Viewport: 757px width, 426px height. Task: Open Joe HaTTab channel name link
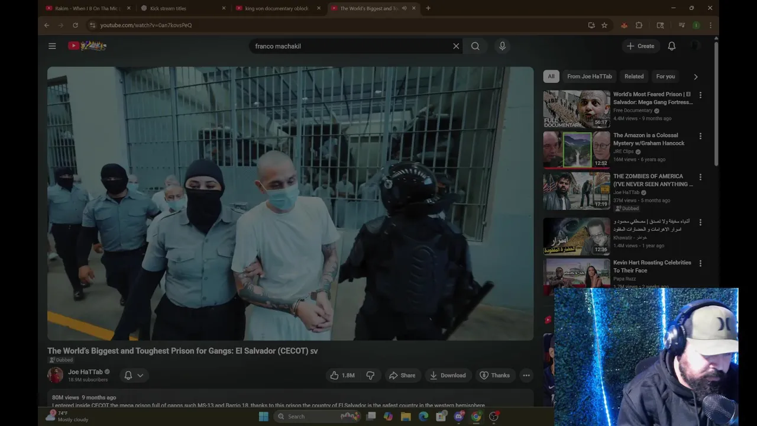(85, 372)
